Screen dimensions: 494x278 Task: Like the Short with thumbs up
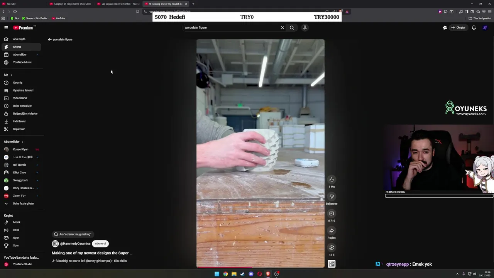click(332, 180)
